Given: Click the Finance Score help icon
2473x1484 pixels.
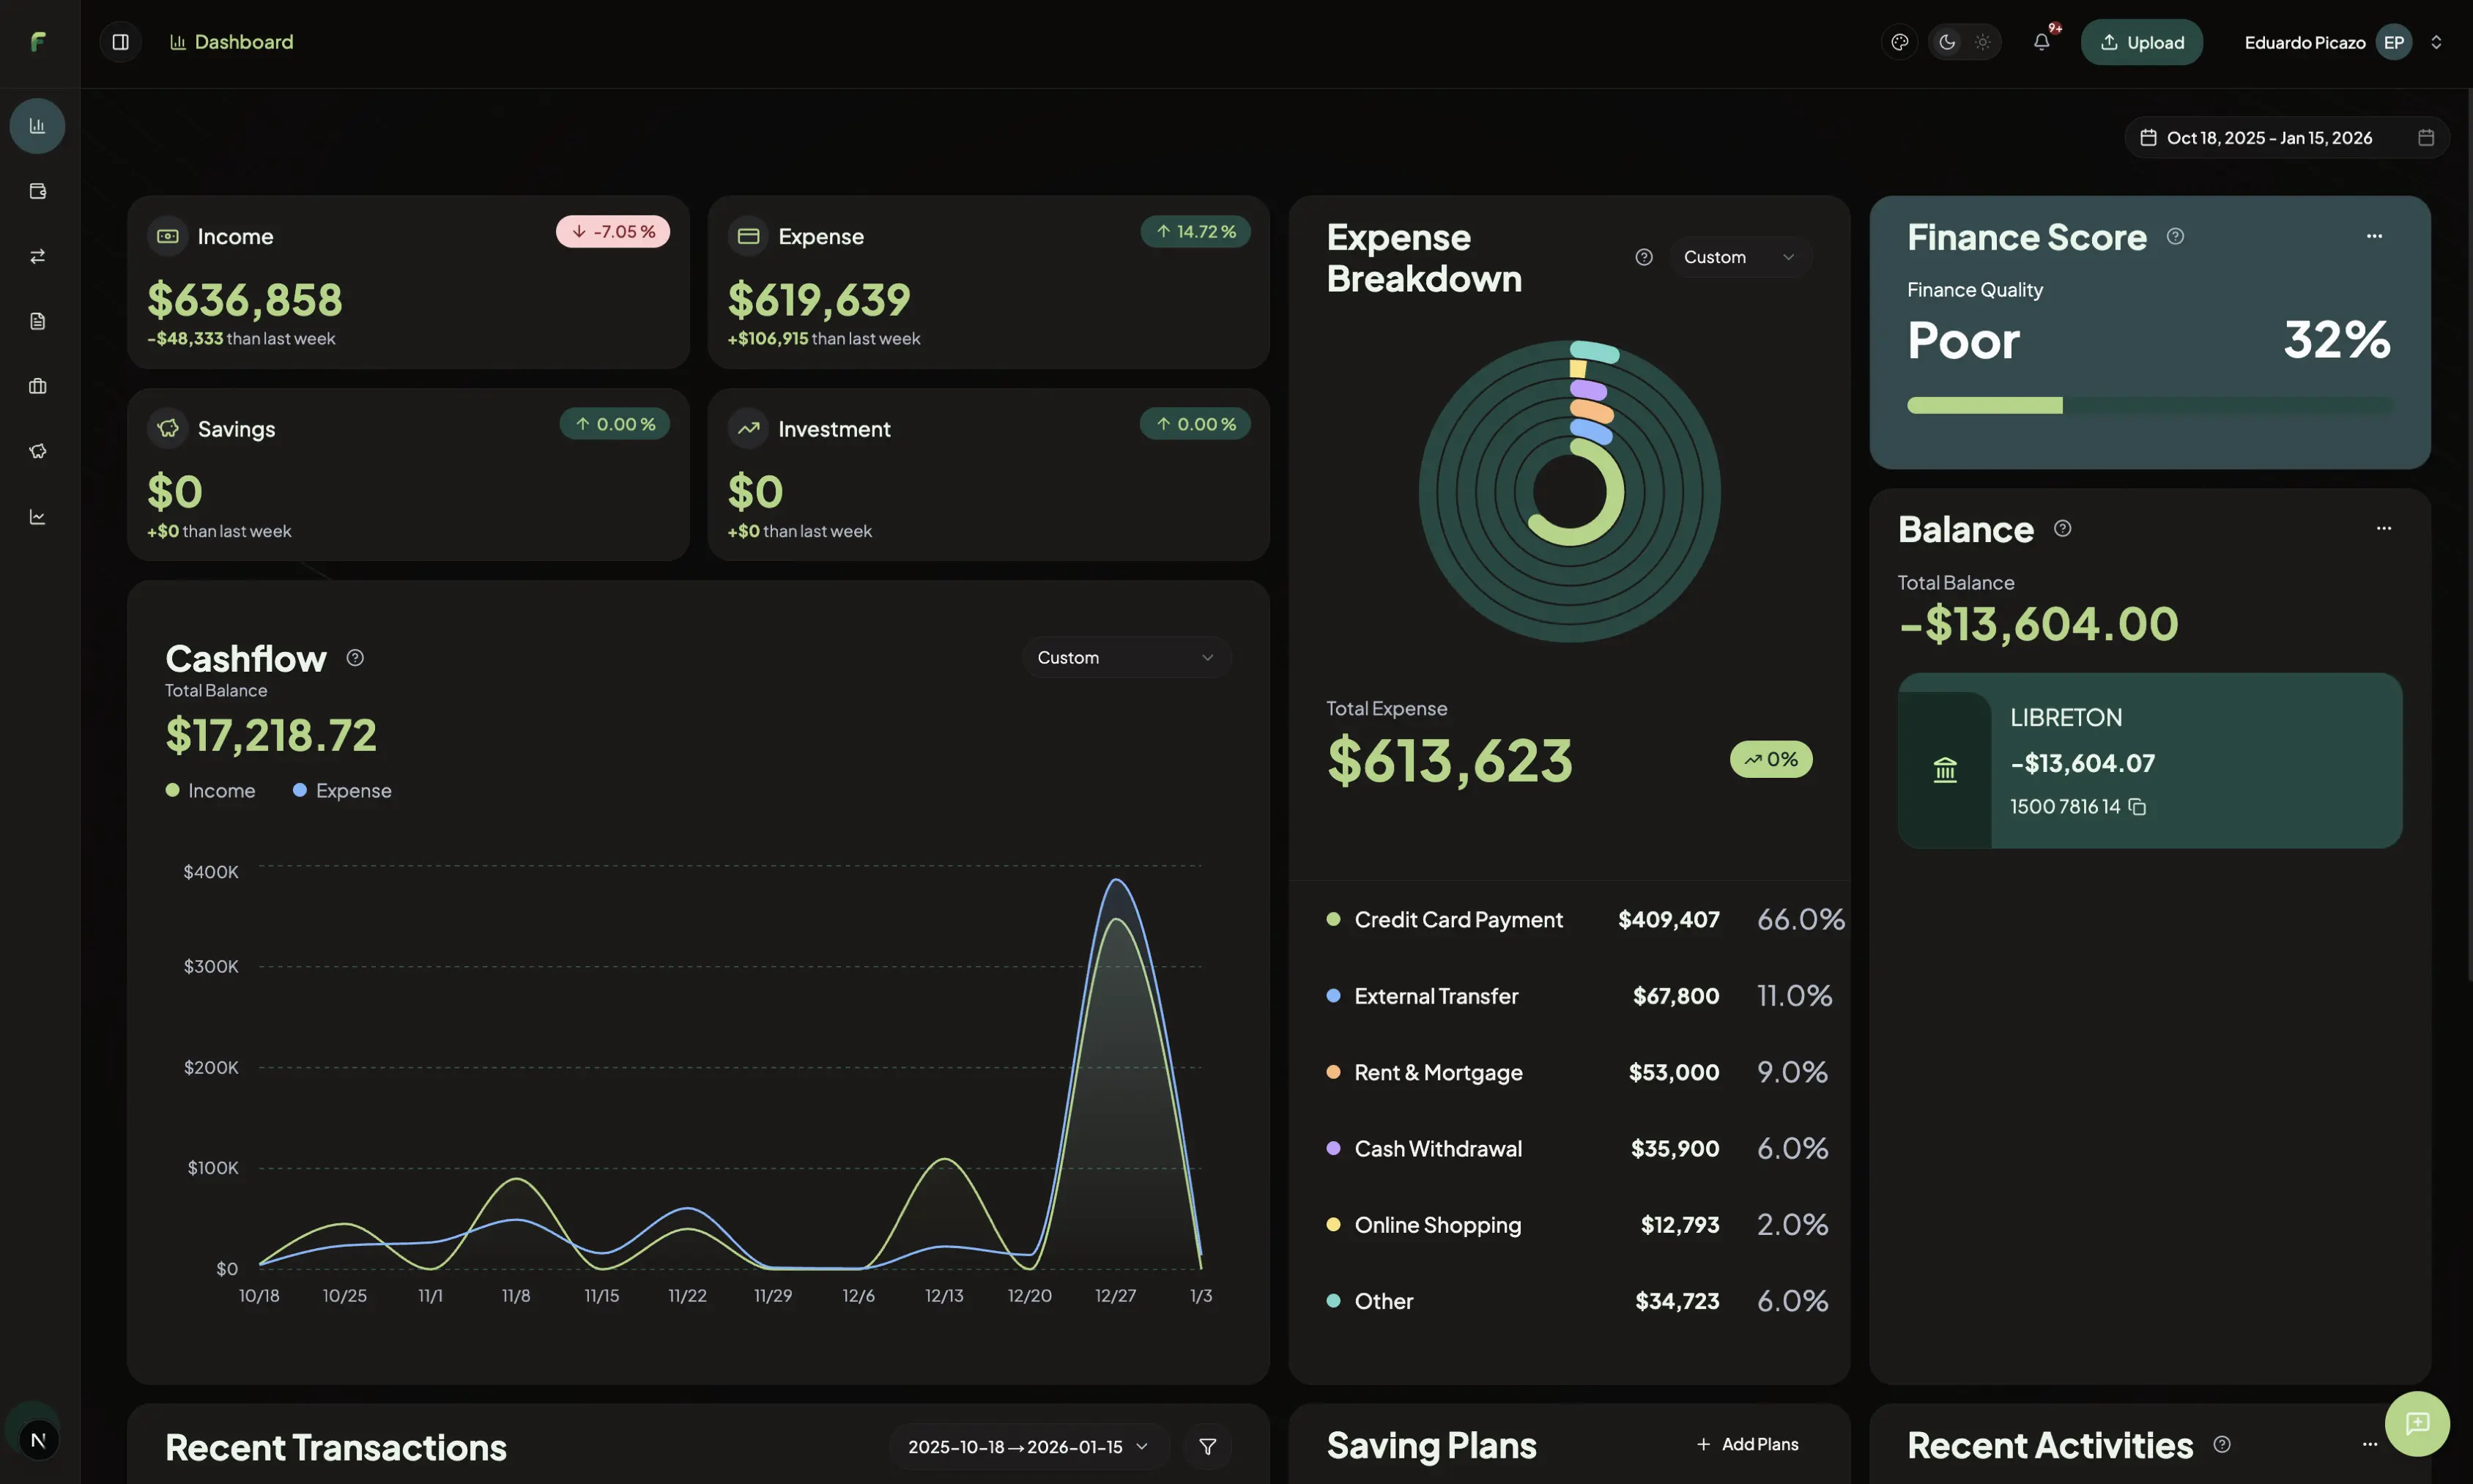Looking at the screenshot, I should click(x=2175, y=236).
